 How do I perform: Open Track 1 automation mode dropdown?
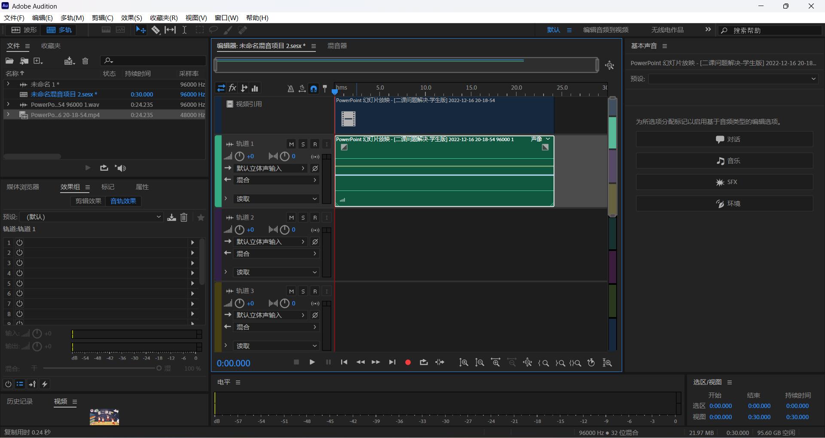coord(276,199)
